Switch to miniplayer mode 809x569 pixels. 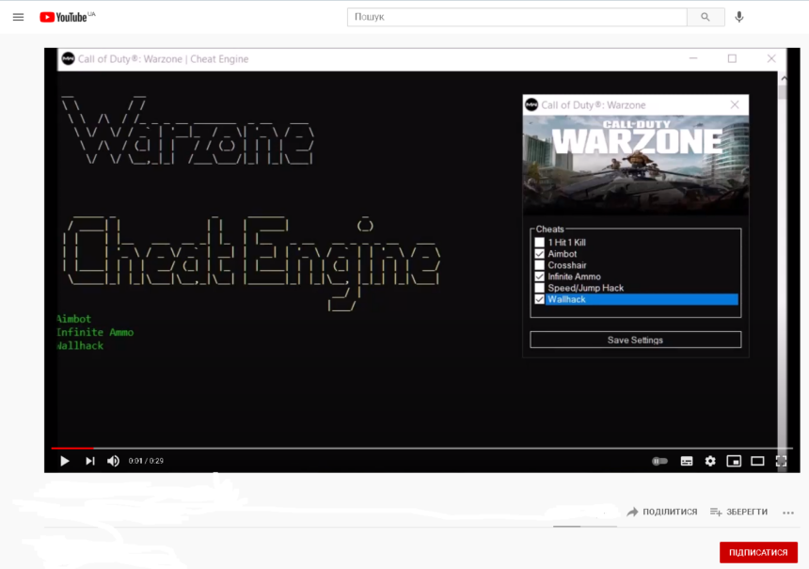pos(734,461)
